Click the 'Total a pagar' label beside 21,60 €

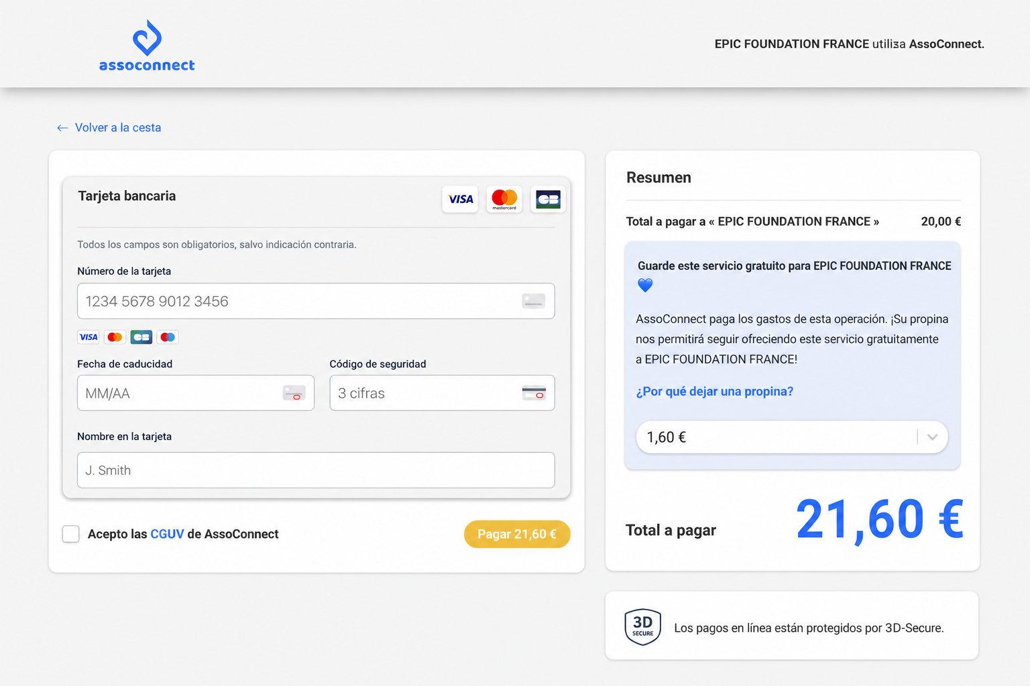point(671,531)
